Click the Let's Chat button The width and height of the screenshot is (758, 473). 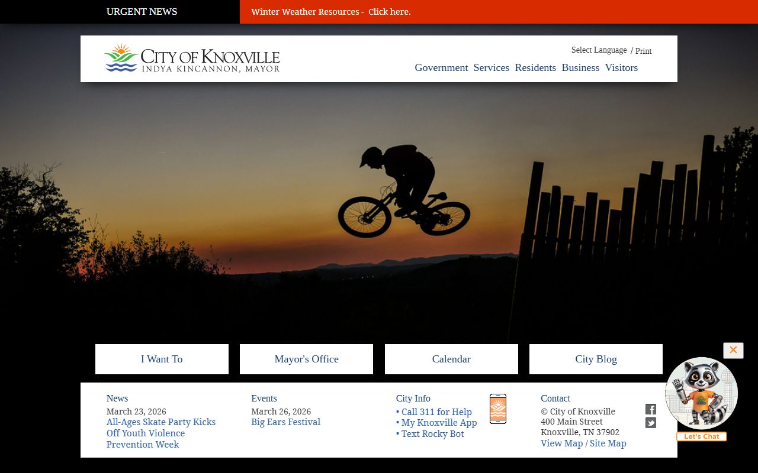click(x=702, y=436)
